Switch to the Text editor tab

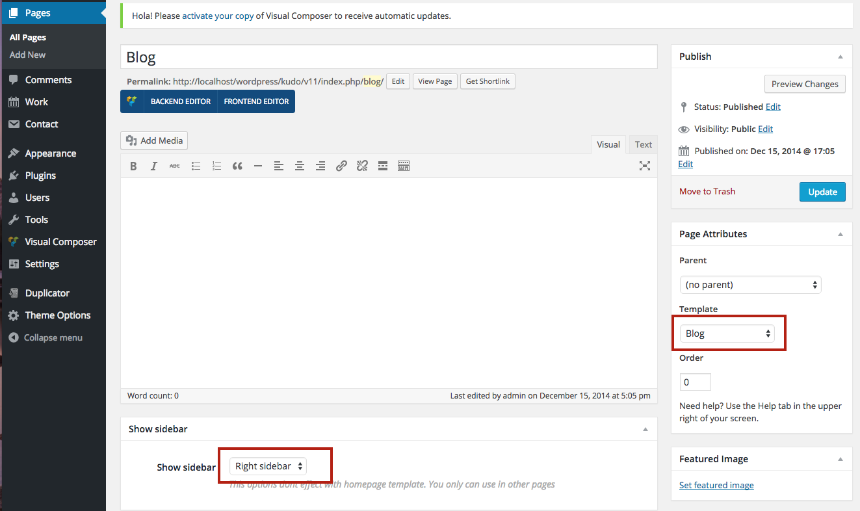(644, 144)
